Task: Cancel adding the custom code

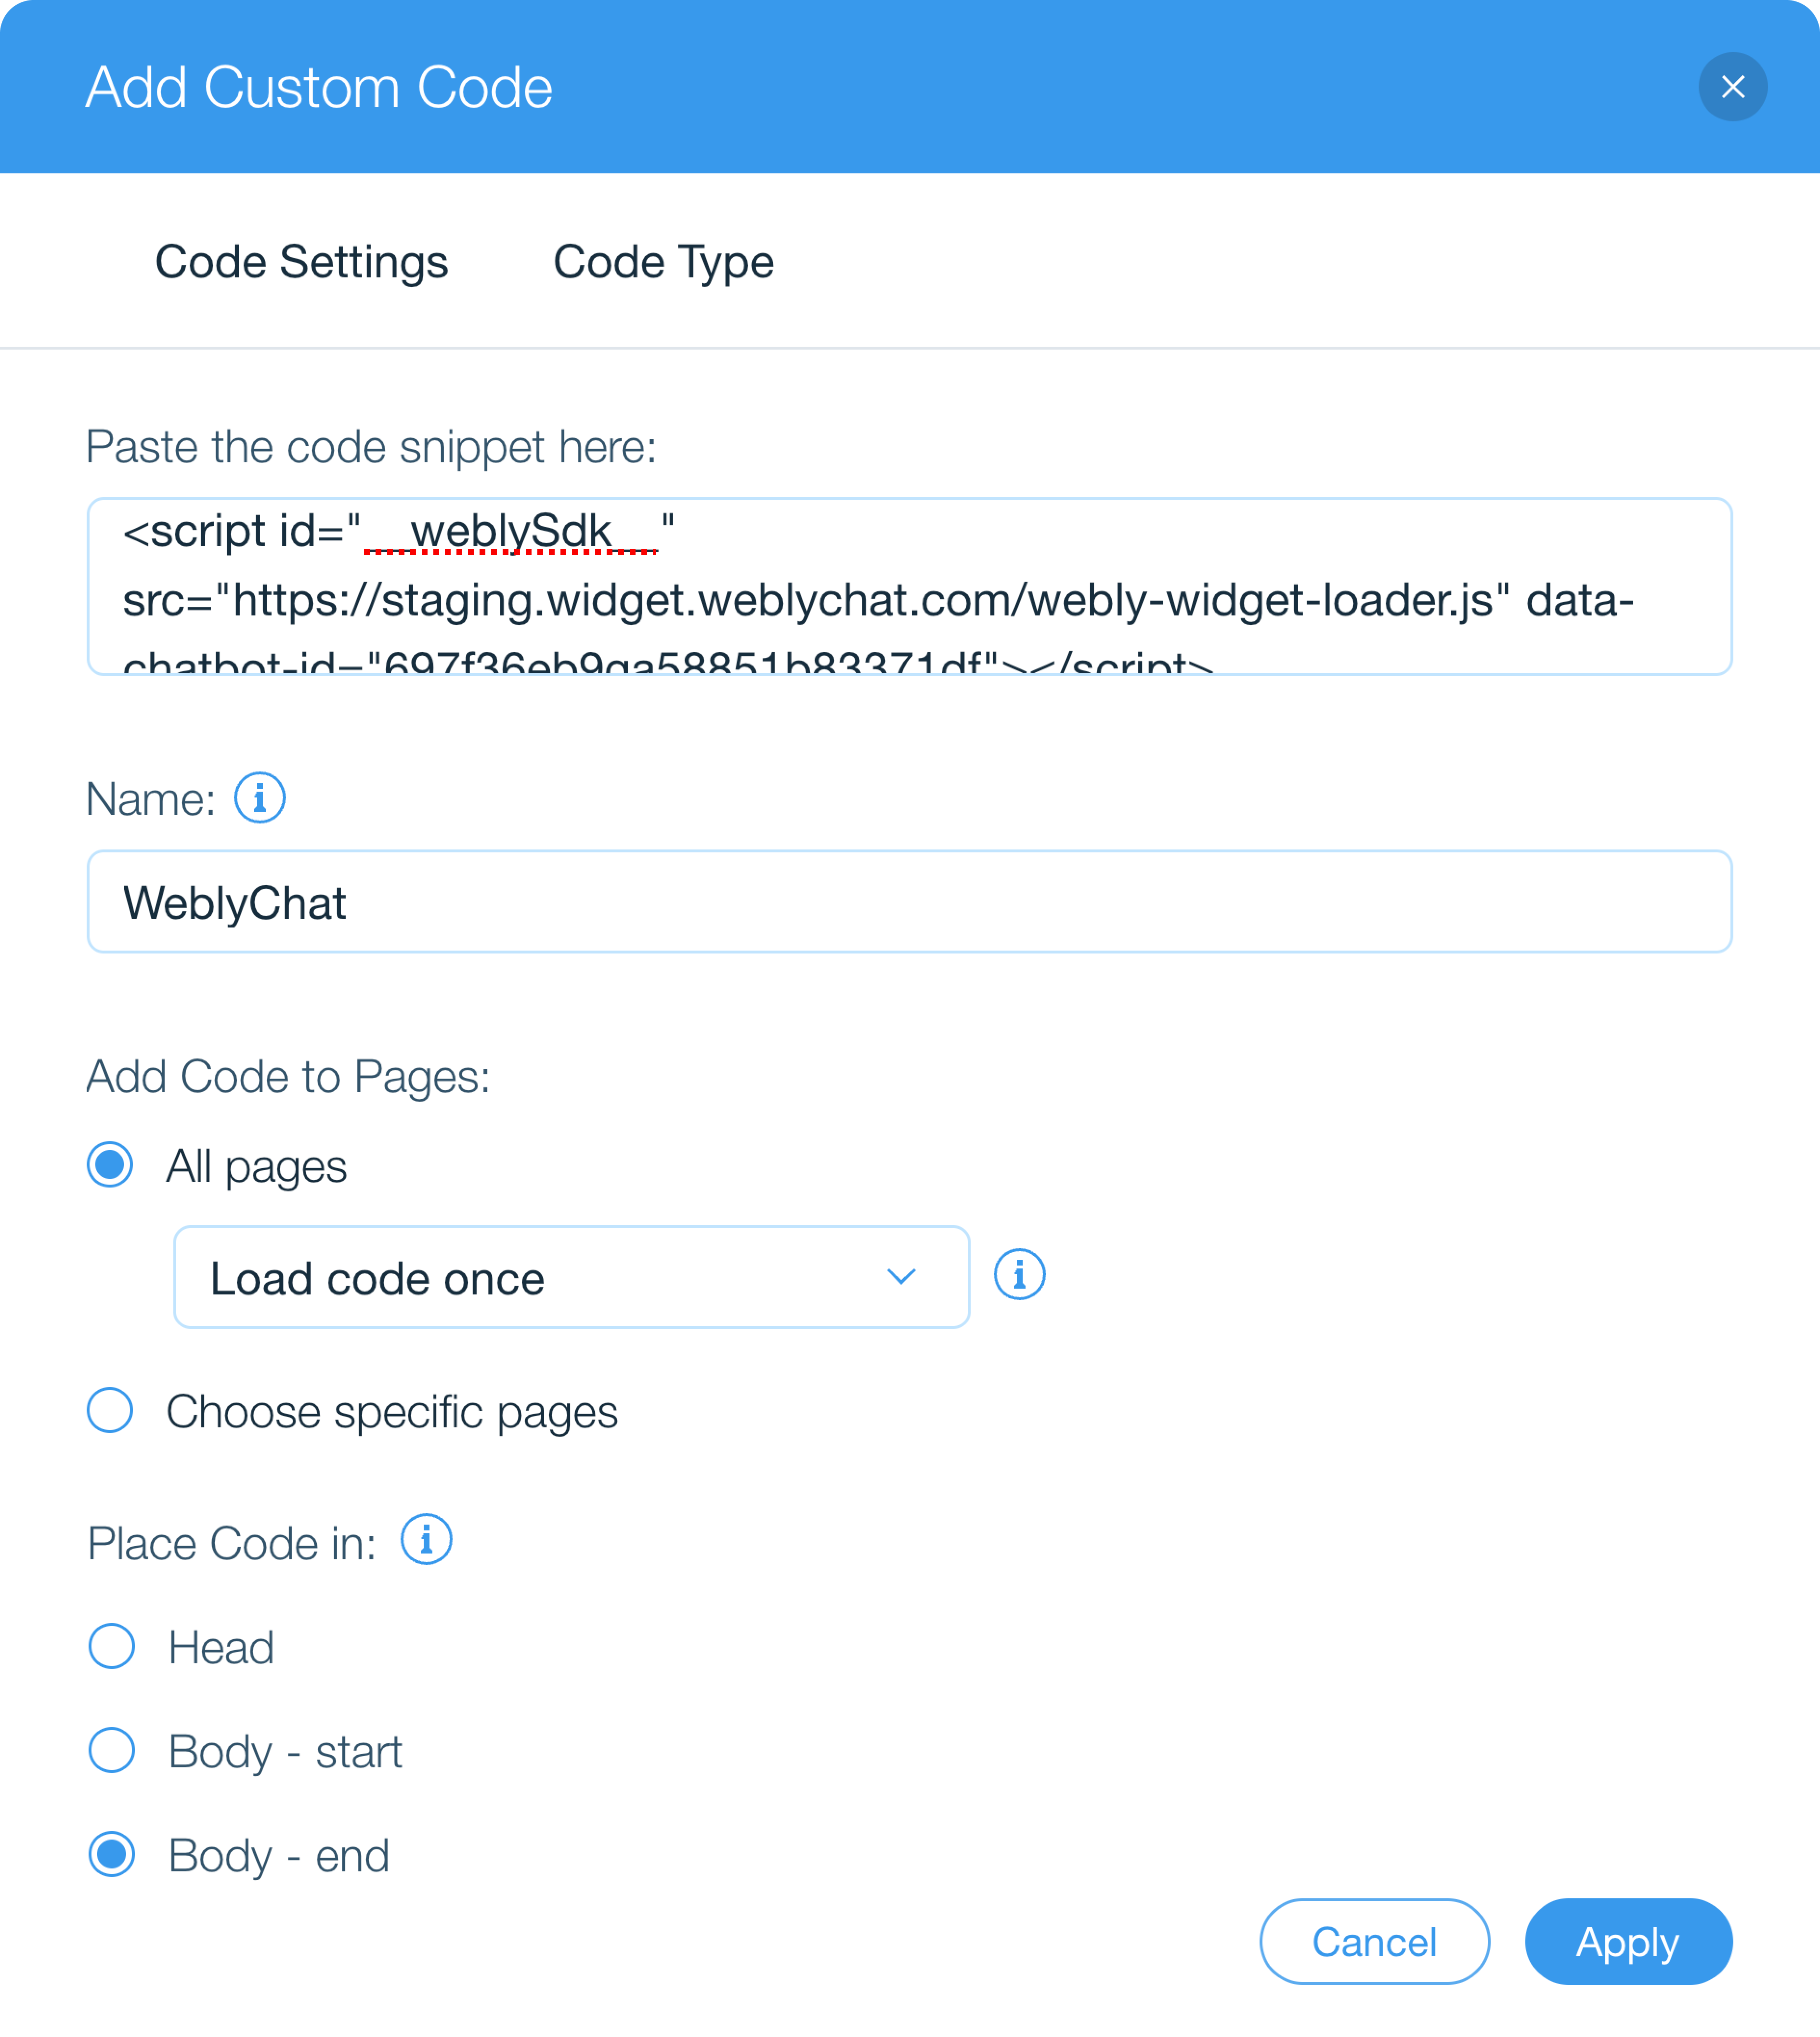Action: tap(1374, 1941)
